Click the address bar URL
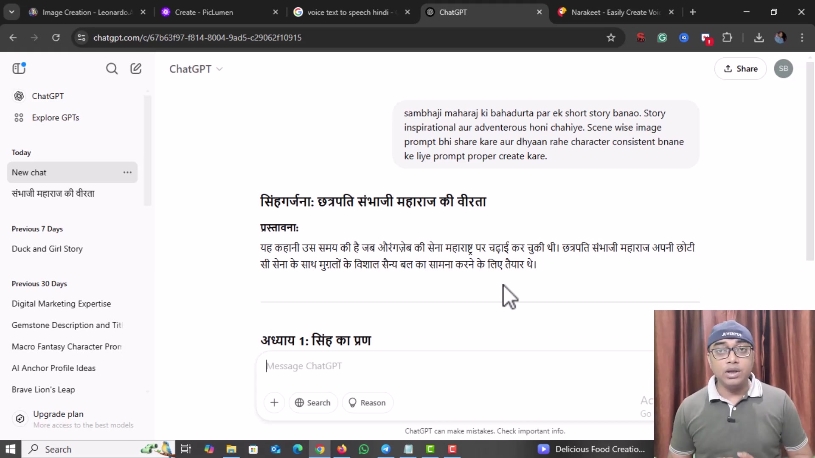Image resolution: width=815 pixels, height=458 pixels. pos(197,38)
